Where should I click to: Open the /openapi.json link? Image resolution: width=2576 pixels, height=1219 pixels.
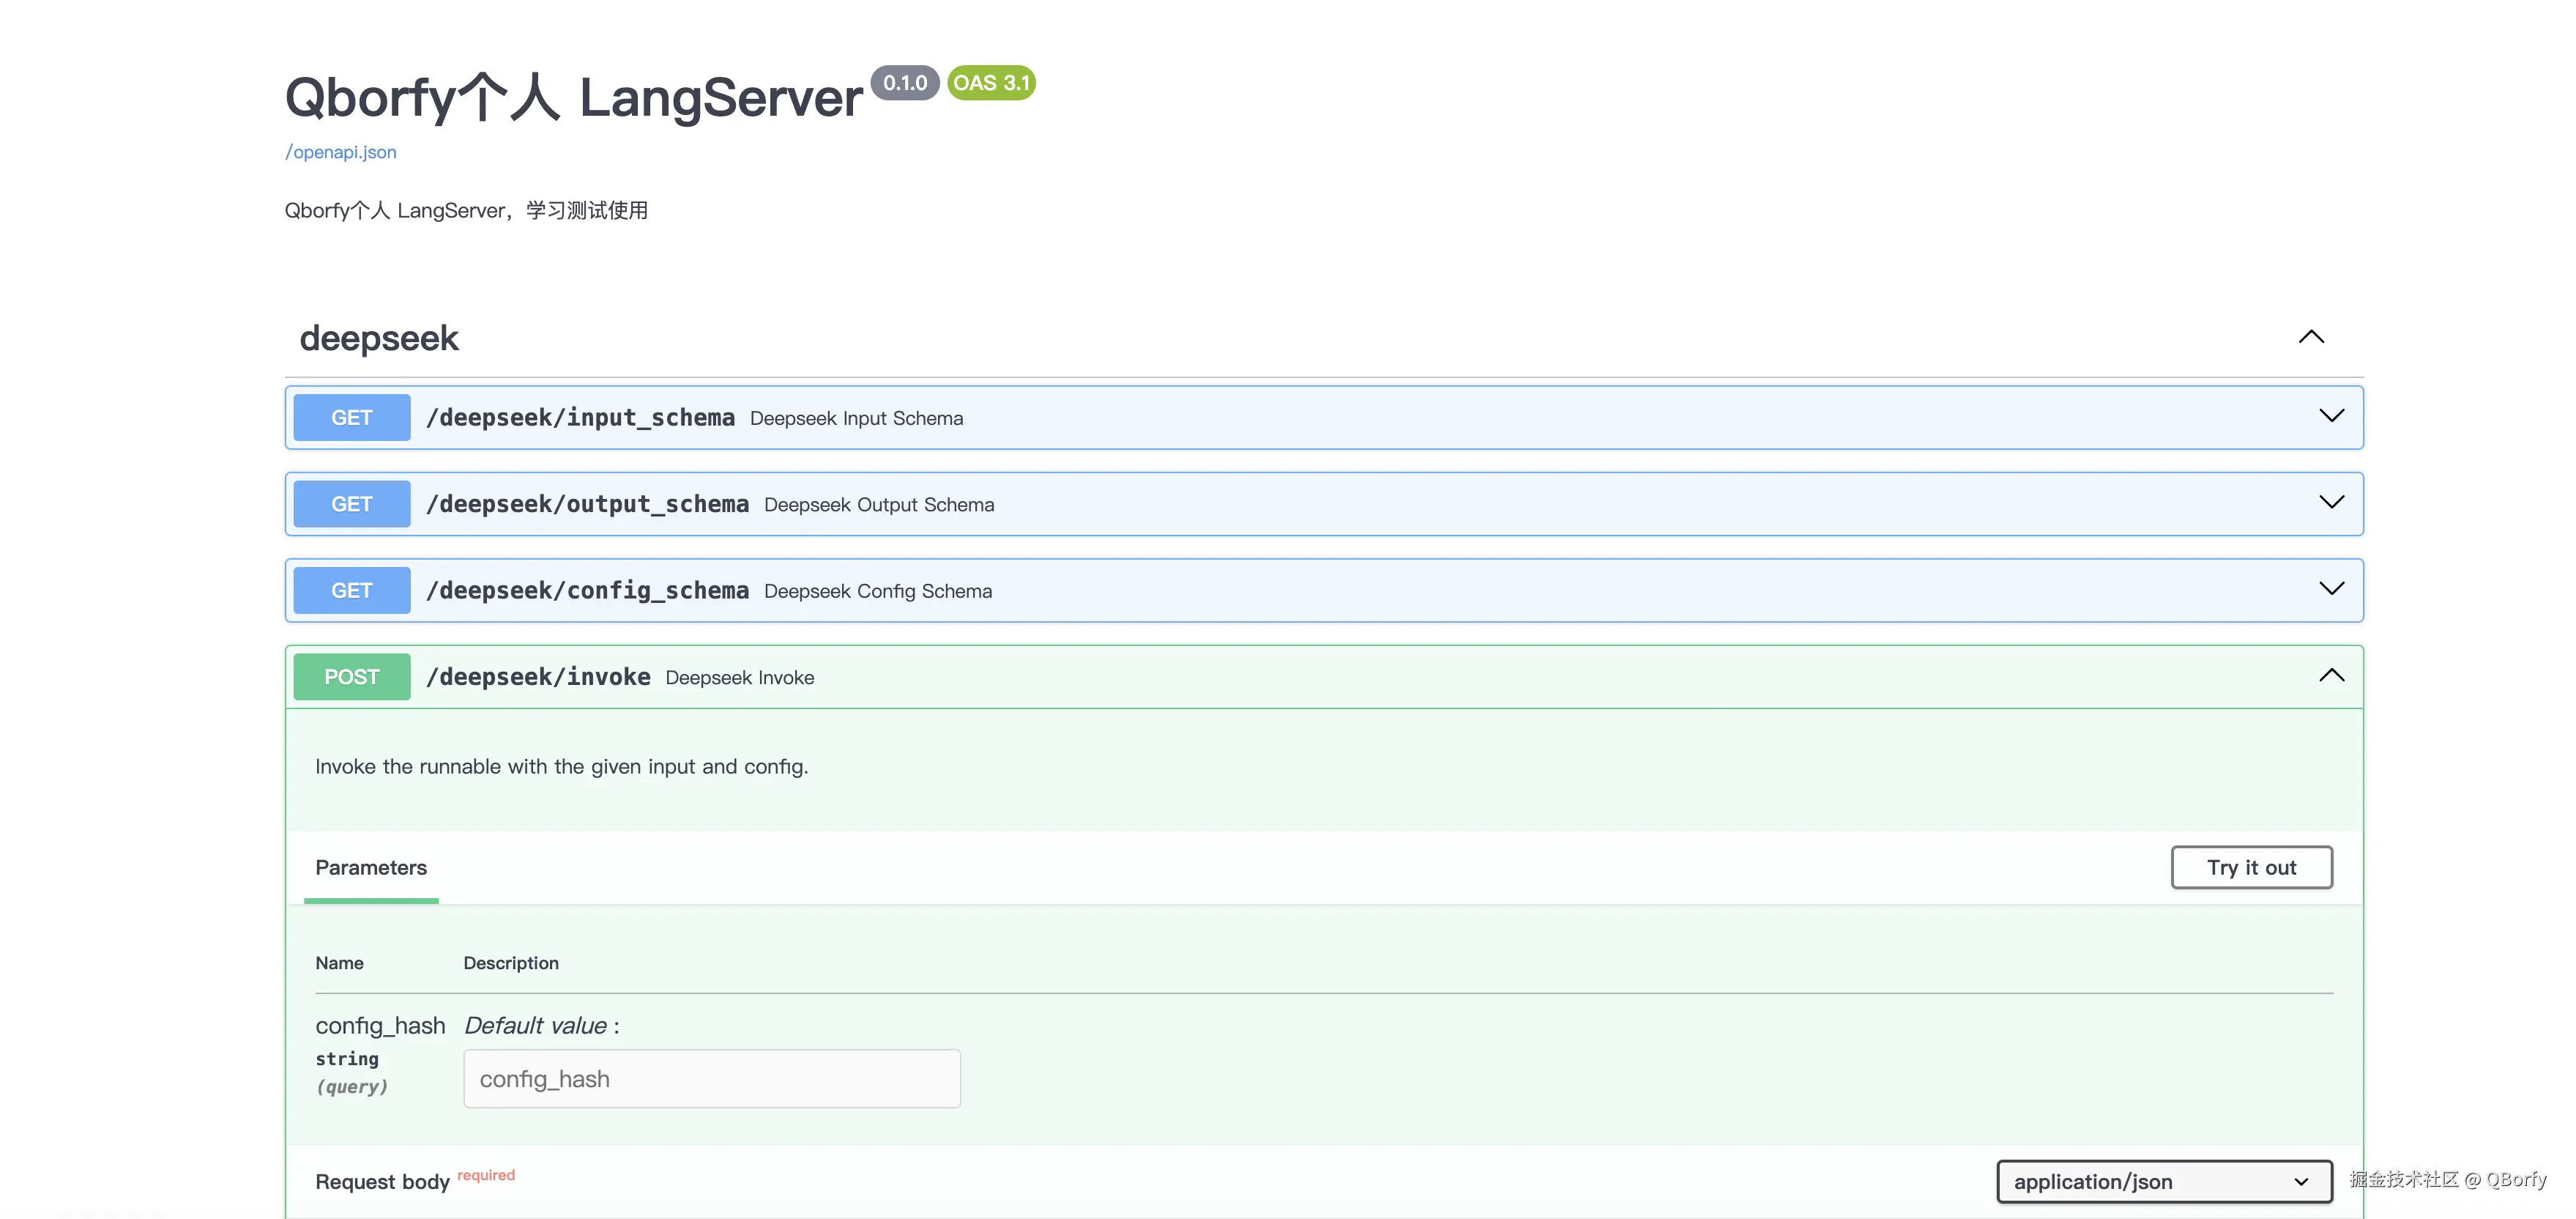tap(340, 152)
